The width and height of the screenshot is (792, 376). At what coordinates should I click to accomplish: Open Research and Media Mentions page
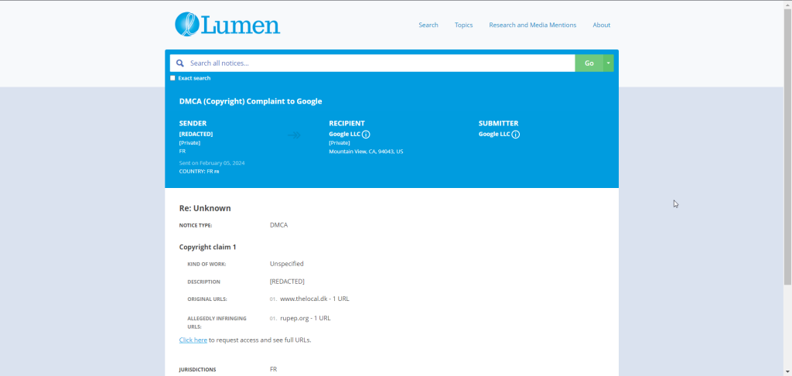pyautogui.click(x=532, y=25)
